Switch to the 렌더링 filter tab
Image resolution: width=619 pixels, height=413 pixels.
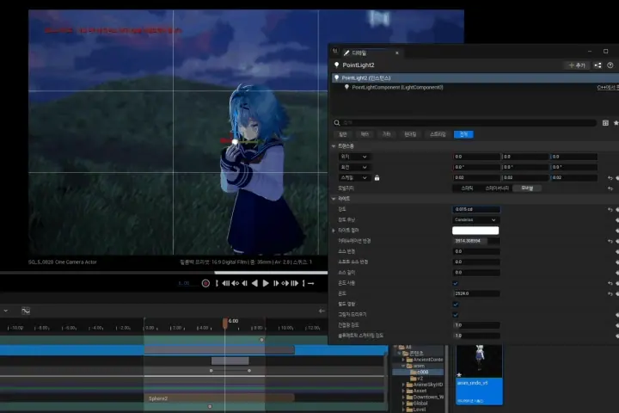410,134
